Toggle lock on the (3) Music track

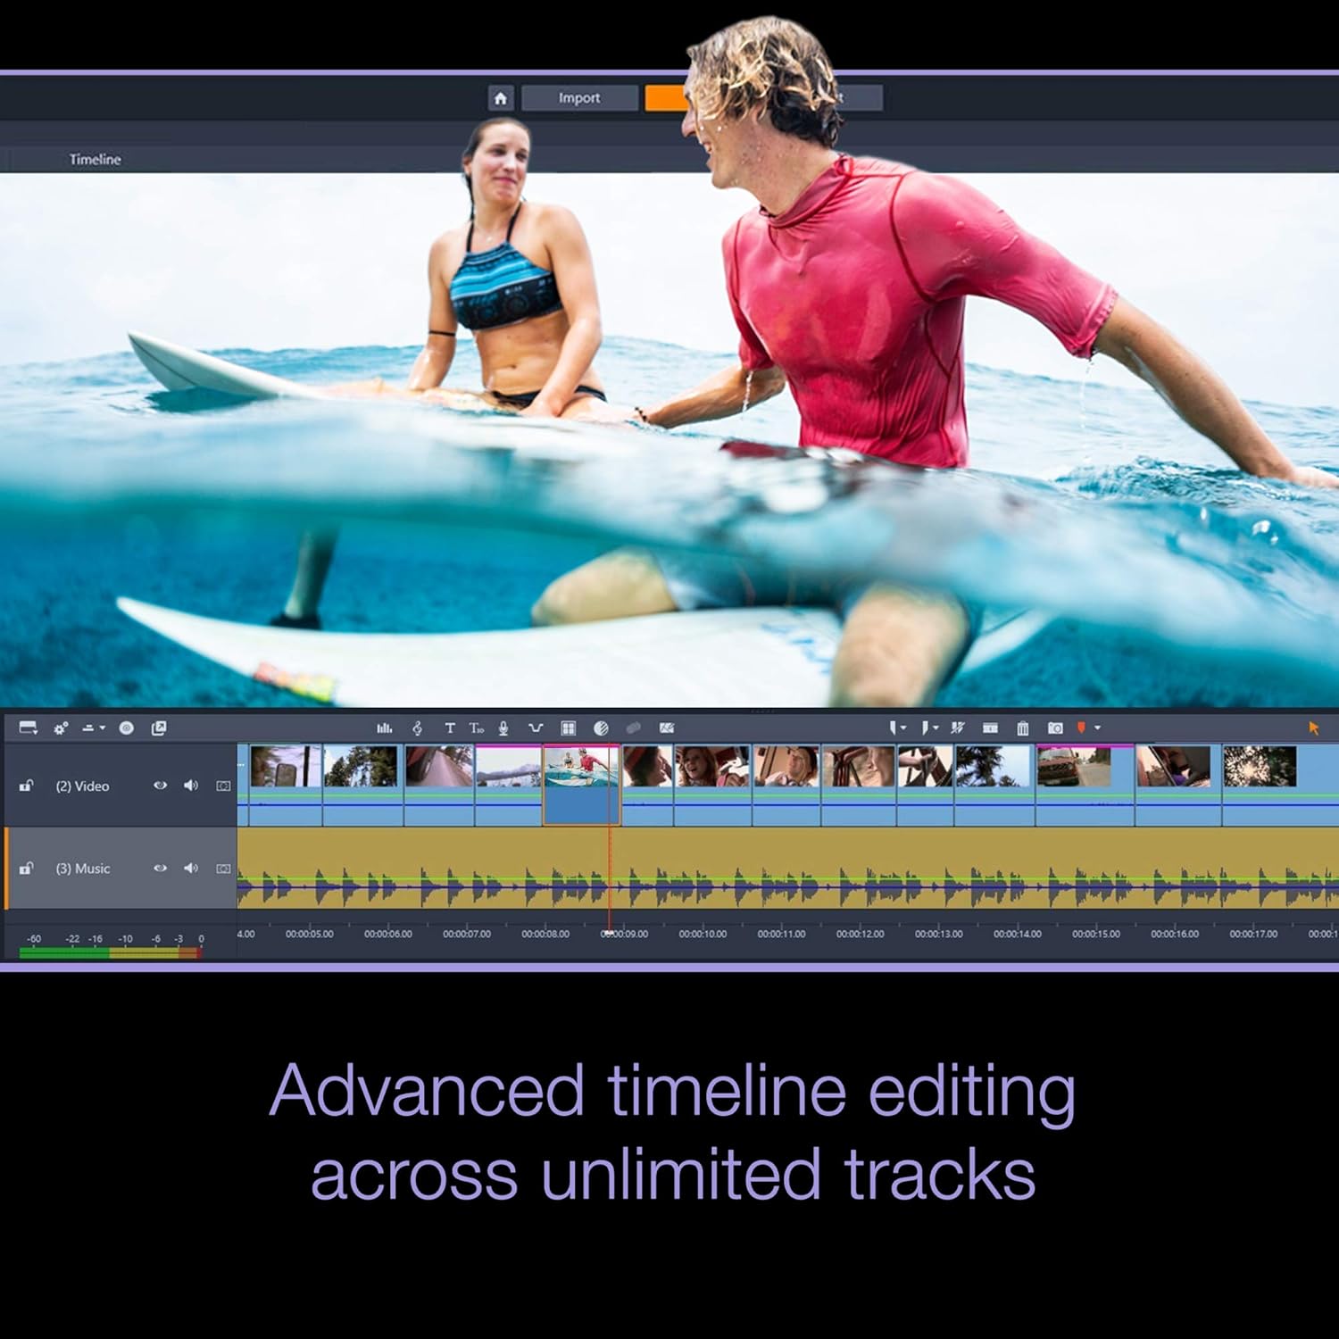[27, 869]
